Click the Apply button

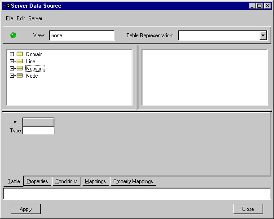click(x=26, y=209)
